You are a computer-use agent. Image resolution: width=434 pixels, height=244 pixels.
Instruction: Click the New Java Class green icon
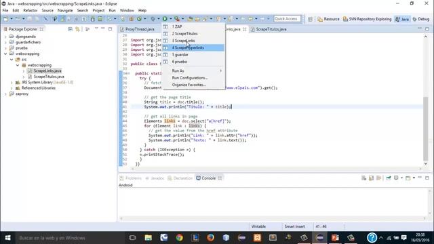tap(139, 19)
